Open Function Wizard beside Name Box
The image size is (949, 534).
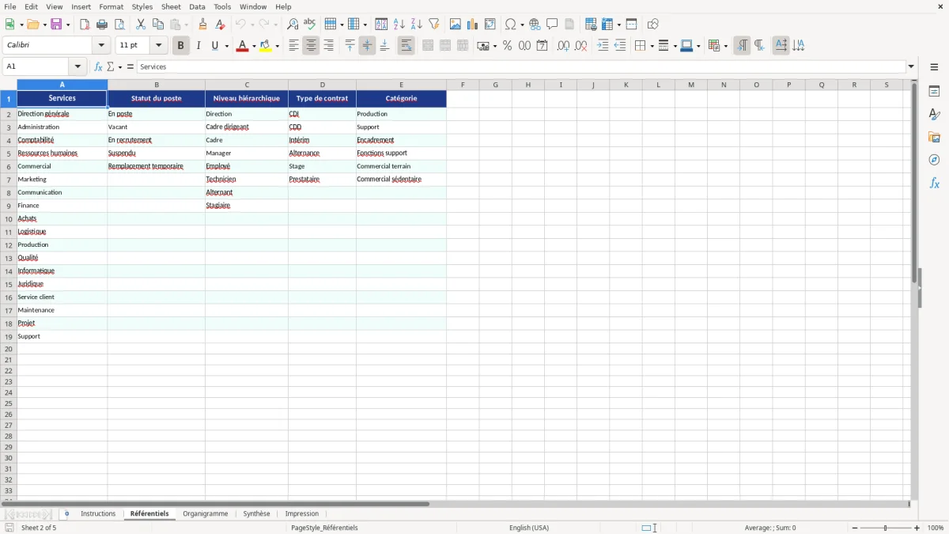[98, 67]
